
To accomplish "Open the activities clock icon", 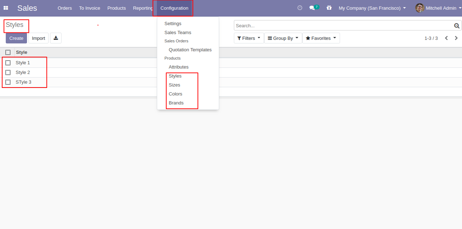I will pyautogui.click(x=300, y=8).
